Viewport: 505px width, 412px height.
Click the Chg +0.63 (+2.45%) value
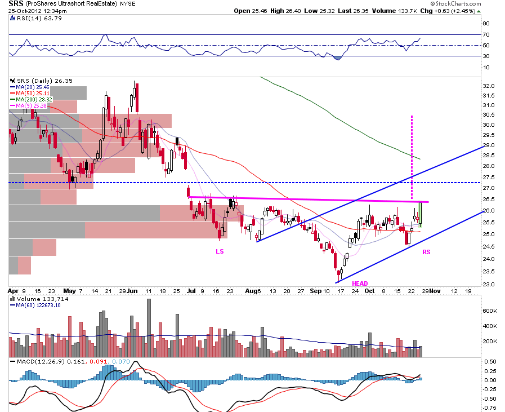pyautogui.click(x=448, y=11)
